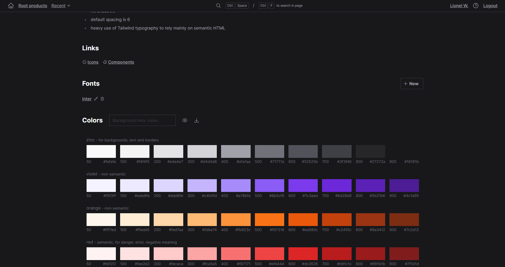This screenshot has width=505, height=267.
Task: Click the Fonts section heading
Action: click(91, 84)
